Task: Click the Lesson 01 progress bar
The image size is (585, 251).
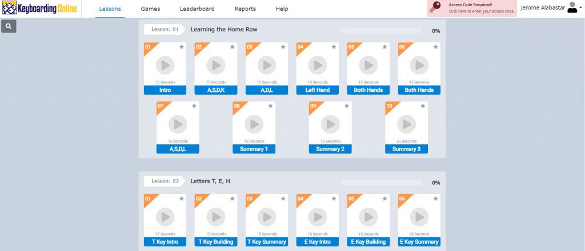Action: pos(382,31)
